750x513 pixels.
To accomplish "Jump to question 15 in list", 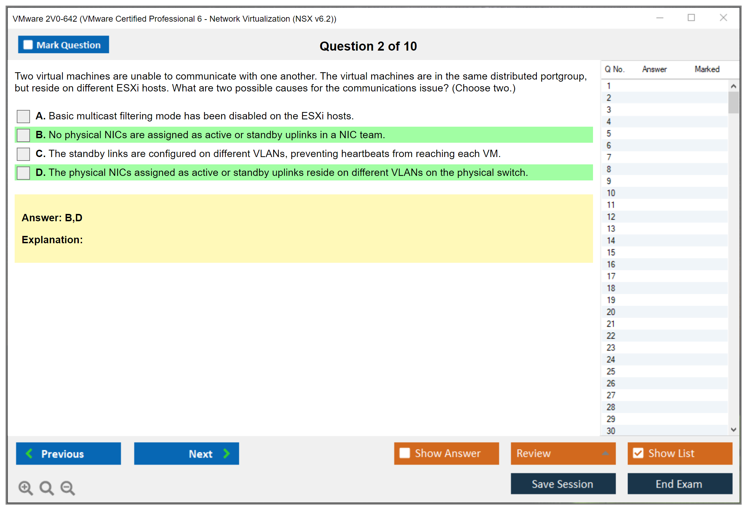I will click(x=611, y=252).
